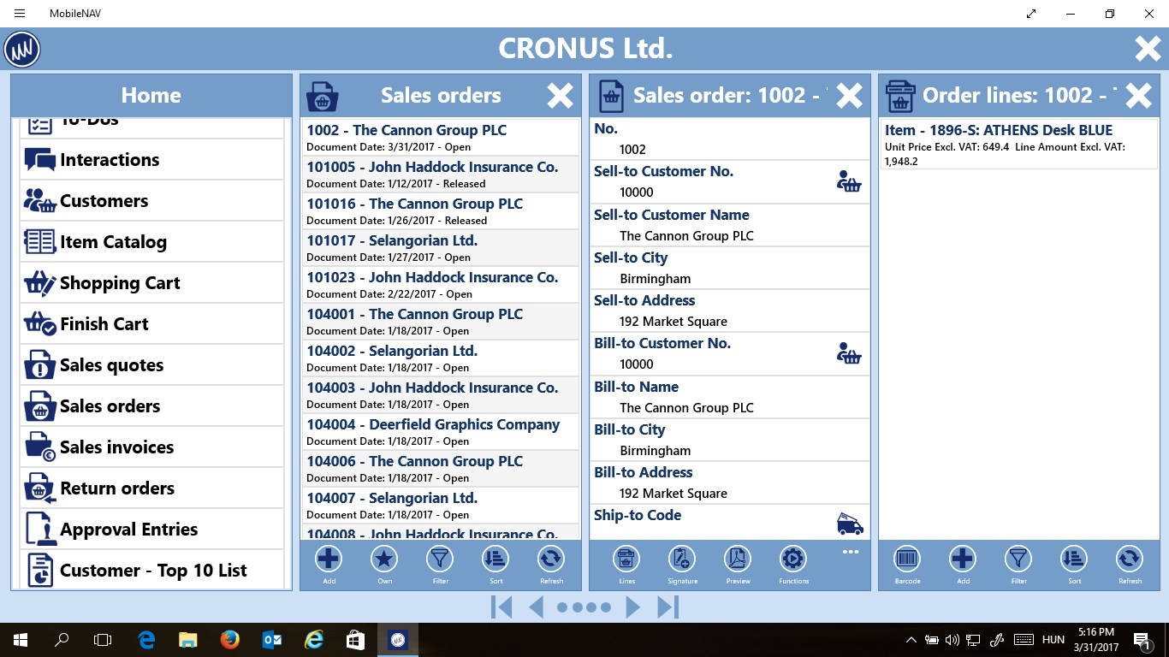Select order 104004 - Deerfield Graphics Company
This screenshot has height=657, width=1169.
click(441, 432)
